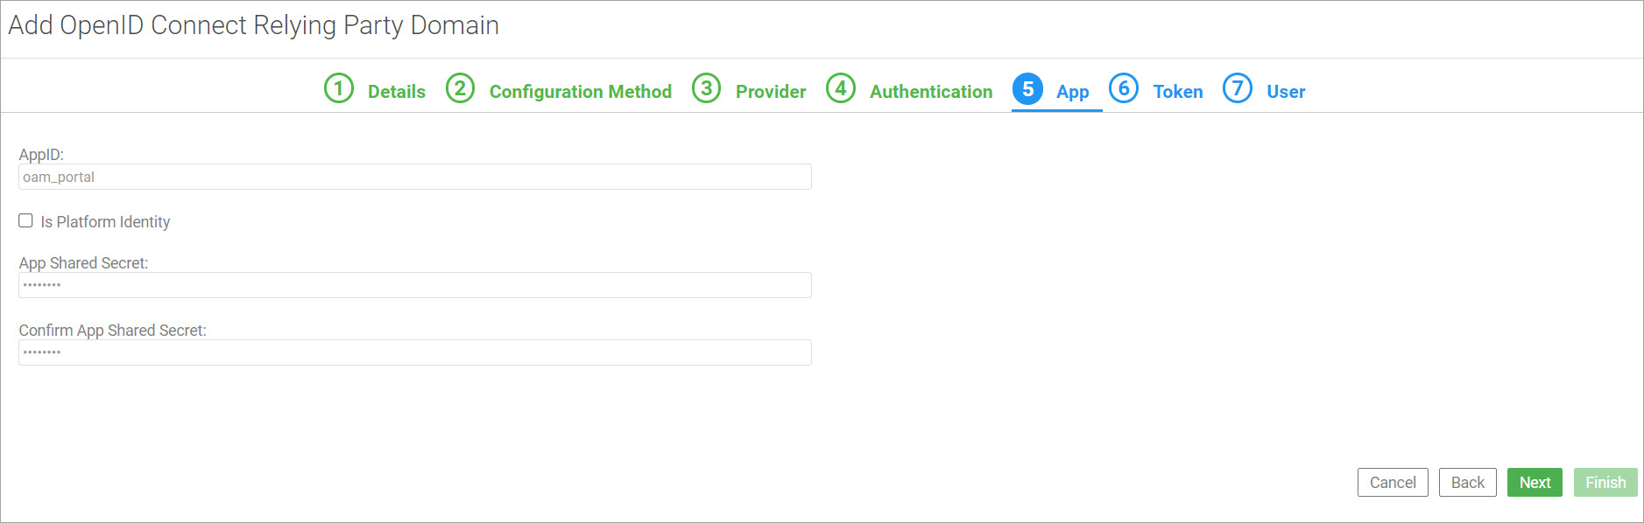Click the step 2 circle icon
The height and width of the screenshot is (523, 1644).
(460, 88)
